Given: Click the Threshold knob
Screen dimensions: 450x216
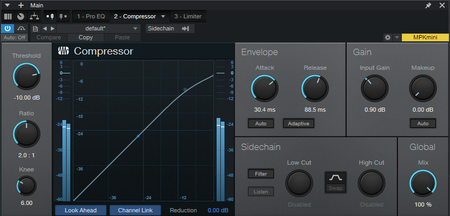Looking at the screenshot, I should (27, 77).
